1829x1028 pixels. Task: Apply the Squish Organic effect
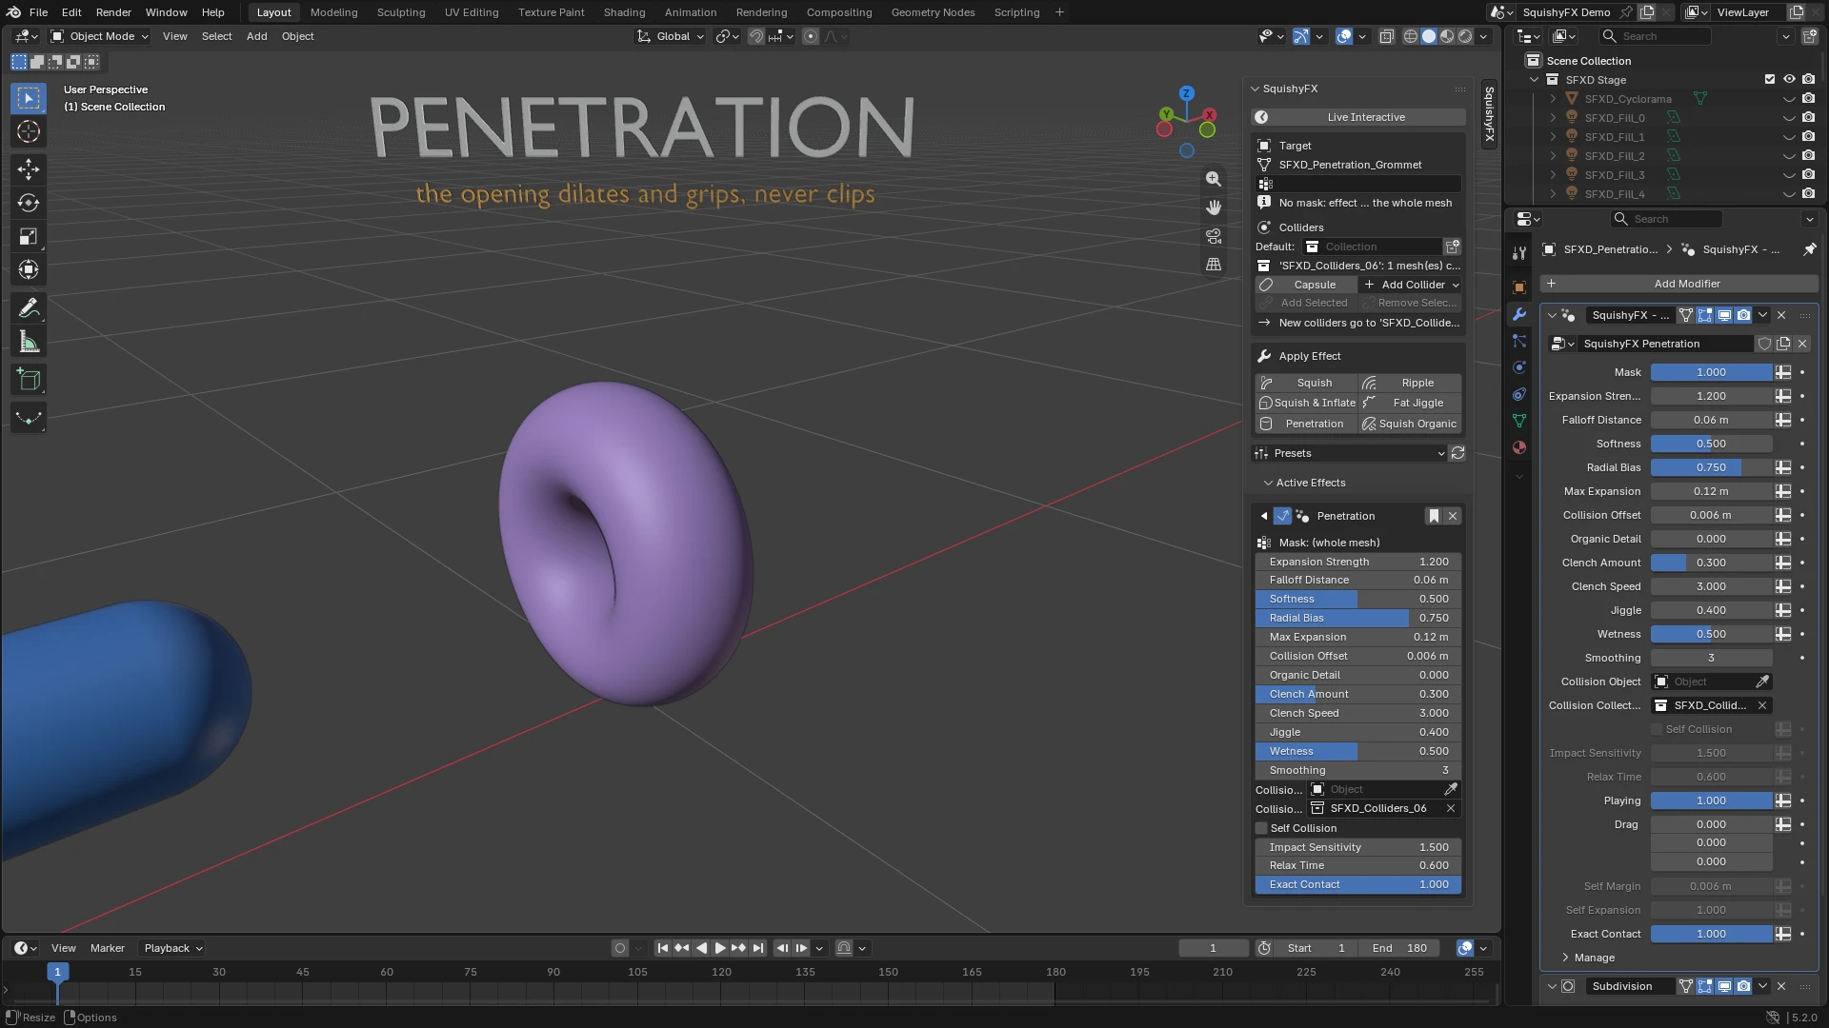click(1410, 424)
